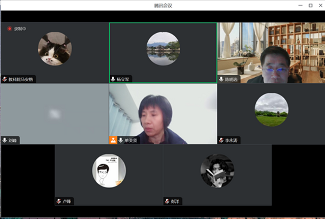Select 刘峰's blurred video tile
Viewport: 325px width, 219px height.
click(54, 113)
